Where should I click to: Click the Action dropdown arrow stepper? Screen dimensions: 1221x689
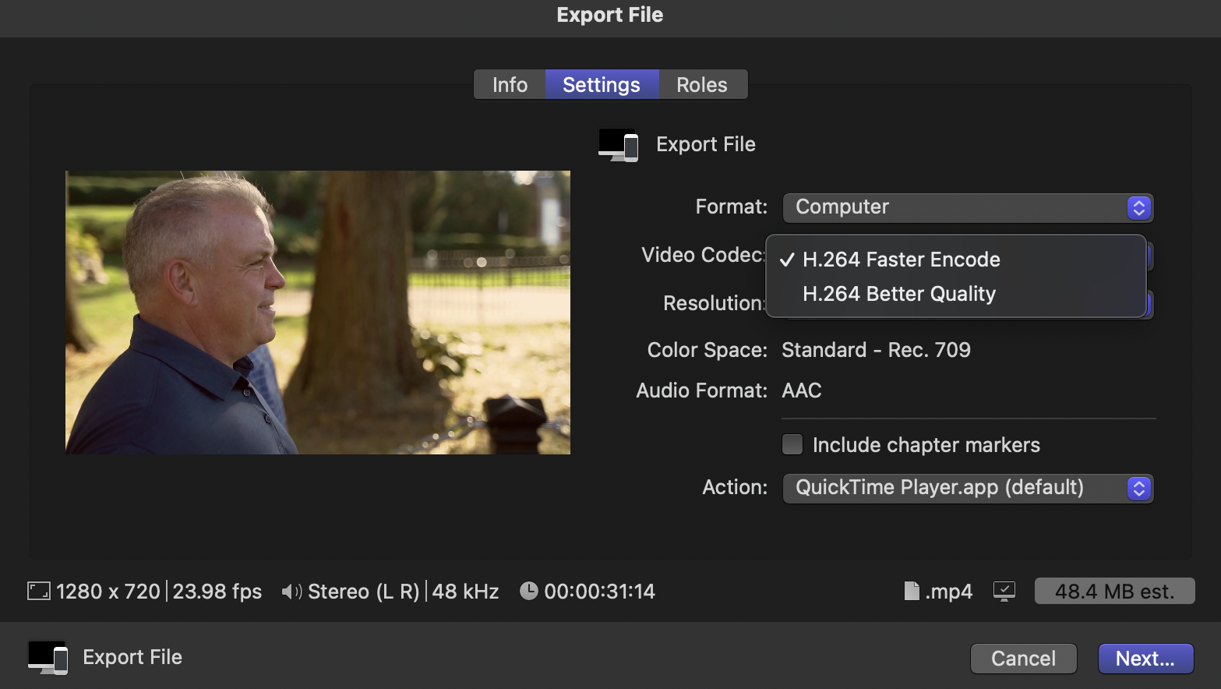coord(1139,488)
